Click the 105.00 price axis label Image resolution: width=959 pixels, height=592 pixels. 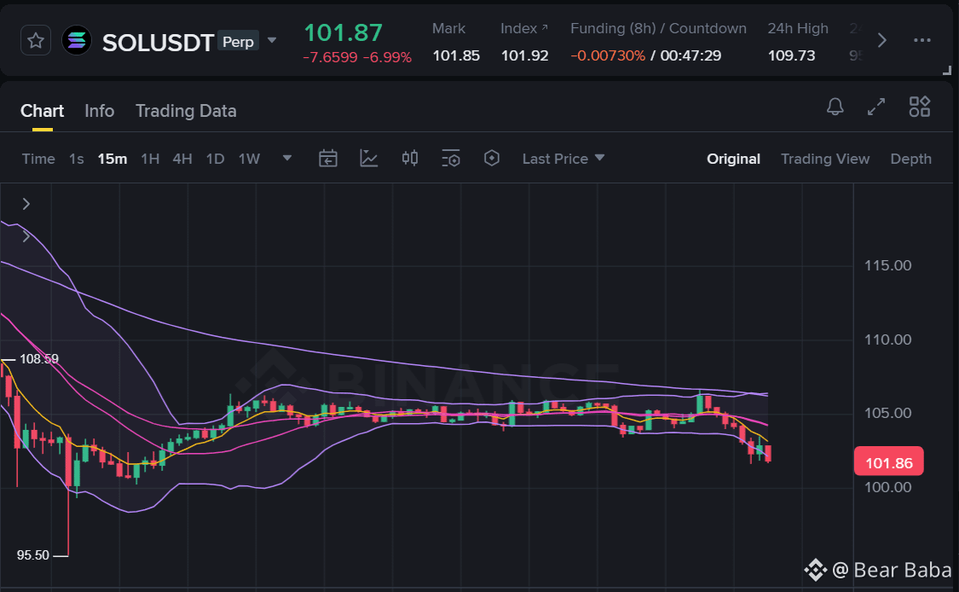tap(887, 413)
